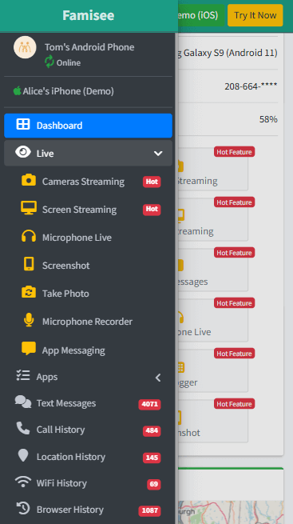This screenshot has width=293, height=524.
Task: Click the Location History pin icon
Action: 23,455
